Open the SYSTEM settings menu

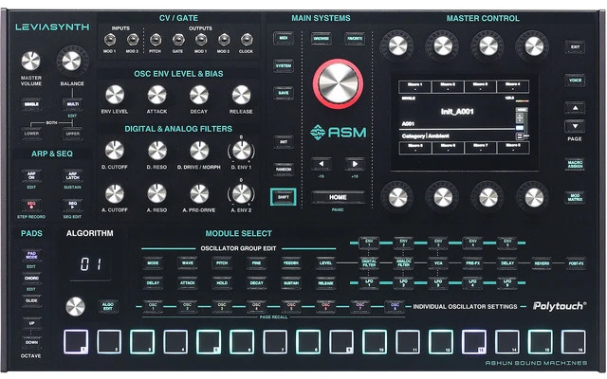coord(284,65)
